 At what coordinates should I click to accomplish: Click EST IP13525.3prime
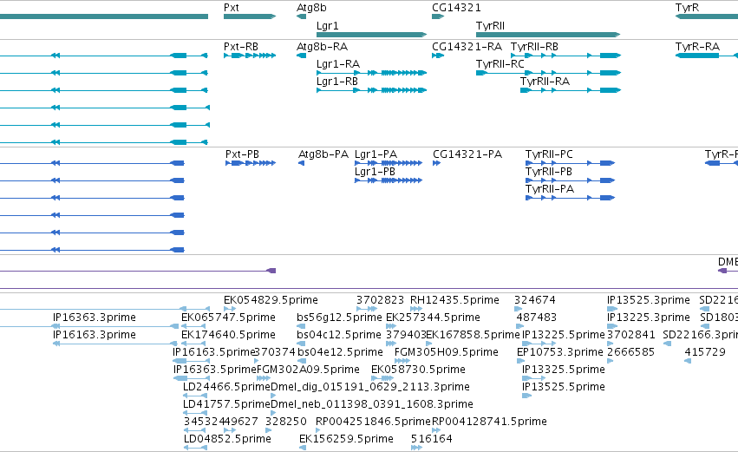pos(648,300)
